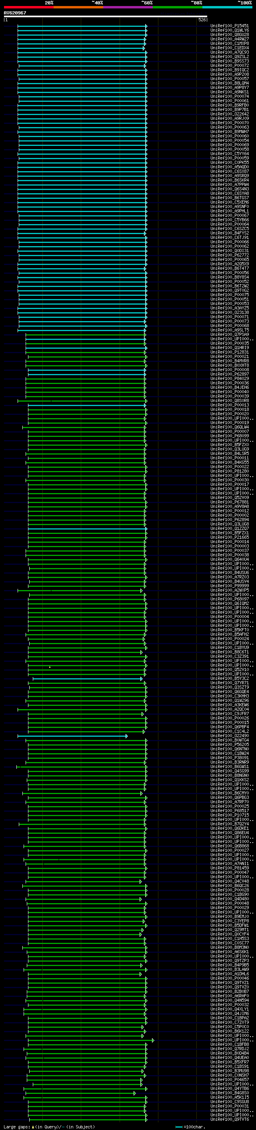Click the =100char. scale legend
256x1130 pixels.
[x=191, y=1127]
